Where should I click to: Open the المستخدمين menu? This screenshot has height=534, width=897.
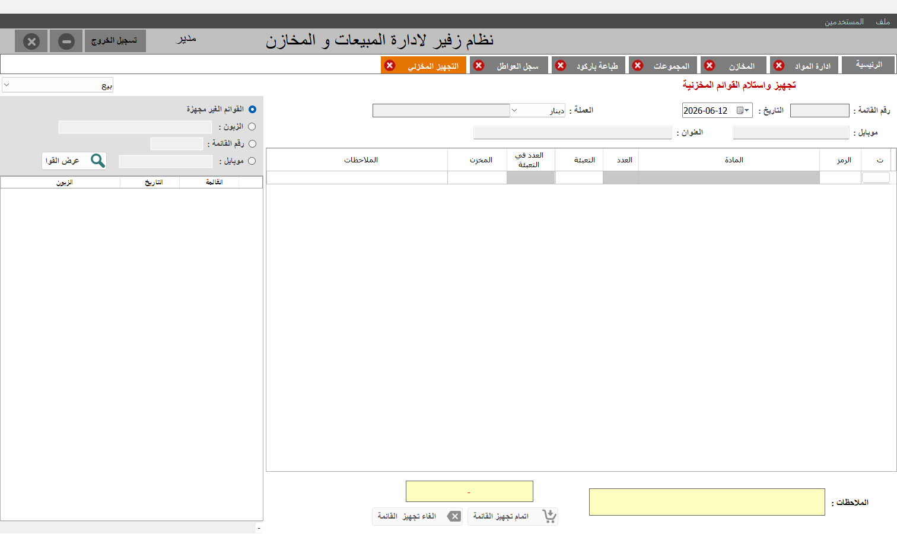coord(844,21)
